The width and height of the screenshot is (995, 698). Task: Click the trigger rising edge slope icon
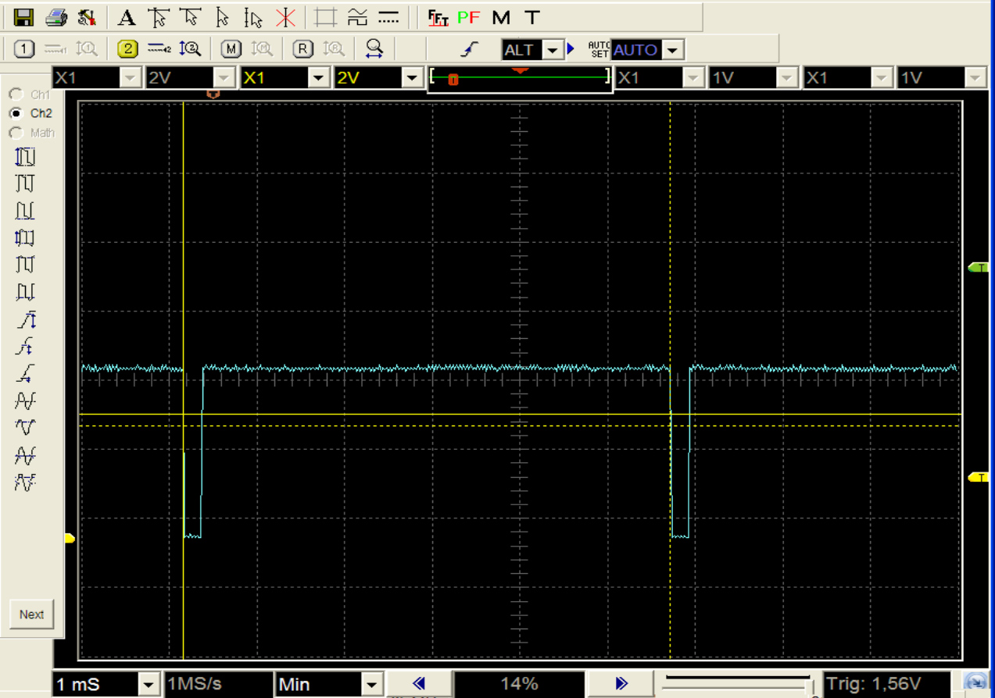click(468, 50)
